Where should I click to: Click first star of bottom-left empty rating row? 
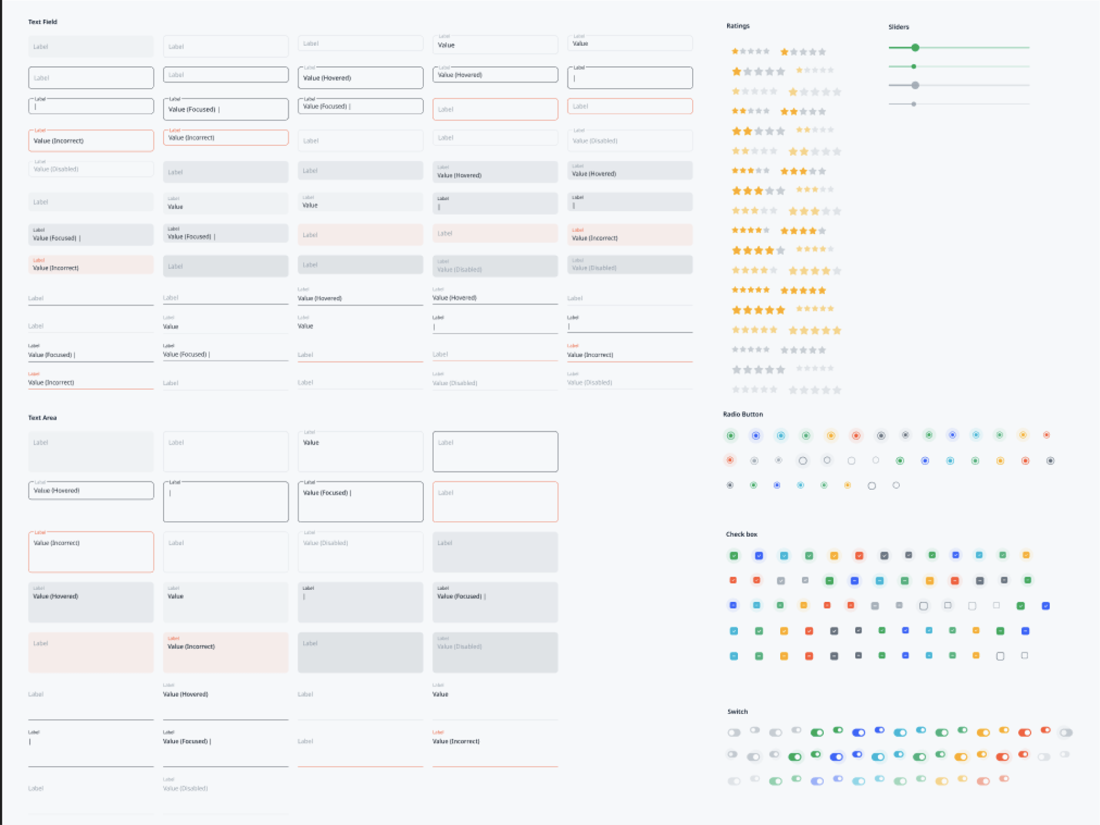736,390
